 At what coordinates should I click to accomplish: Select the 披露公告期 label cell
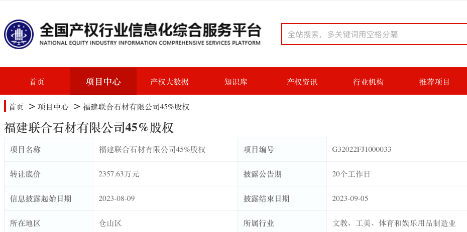(282, 174)
